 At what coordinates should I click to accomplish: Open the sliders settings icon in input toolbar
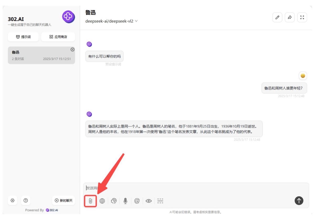(160, 201)
